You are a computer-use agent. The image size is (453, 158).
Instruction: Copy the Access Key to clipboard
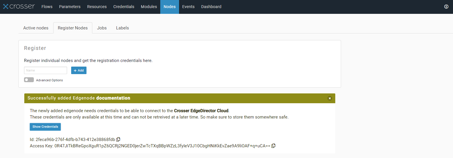(x=273, y=146)
